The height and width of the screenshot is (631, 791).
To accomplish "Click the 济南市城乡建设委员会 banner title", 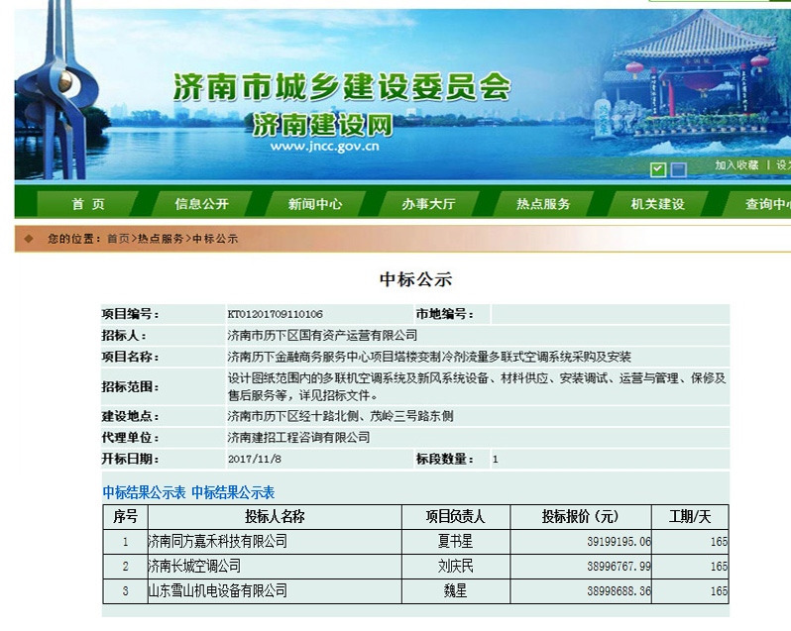I will point(342,86).
